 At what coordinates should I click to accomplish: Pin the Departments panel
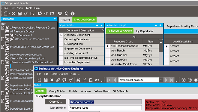click(x=101, y=25)
